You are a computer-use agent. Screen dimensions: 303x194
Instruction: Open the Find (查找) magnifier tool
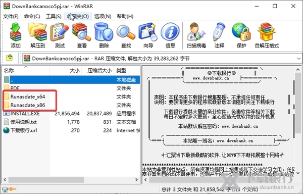point(126,32)
